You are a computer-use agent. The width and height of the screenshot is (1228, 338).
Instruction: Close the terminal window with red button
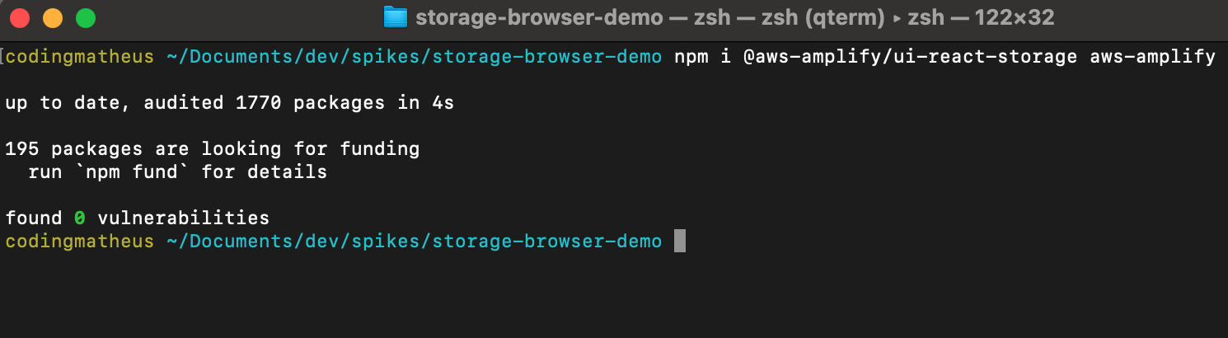[20, 17]
